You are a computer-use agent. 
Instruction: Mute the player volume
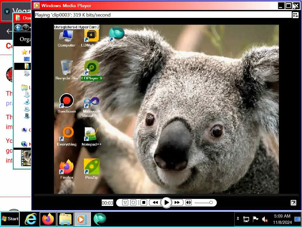pyautogui.click(x=188, y=203)
